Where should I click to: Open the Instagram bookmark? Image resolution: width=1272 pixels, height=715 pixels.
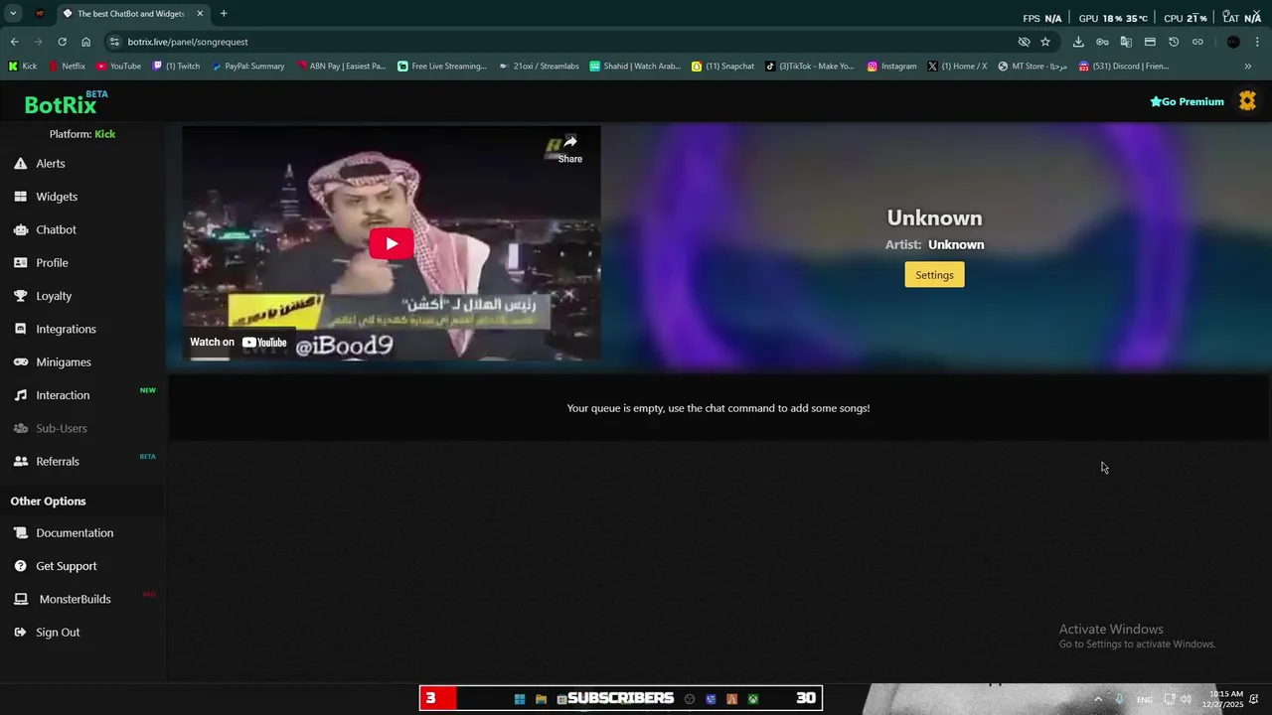(x=891, y=67)
